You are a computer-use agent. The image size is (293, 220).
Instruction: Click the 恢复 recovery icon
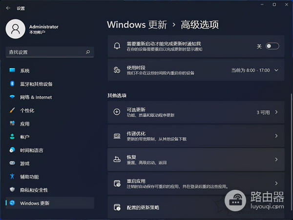click(x=117, y=160)
